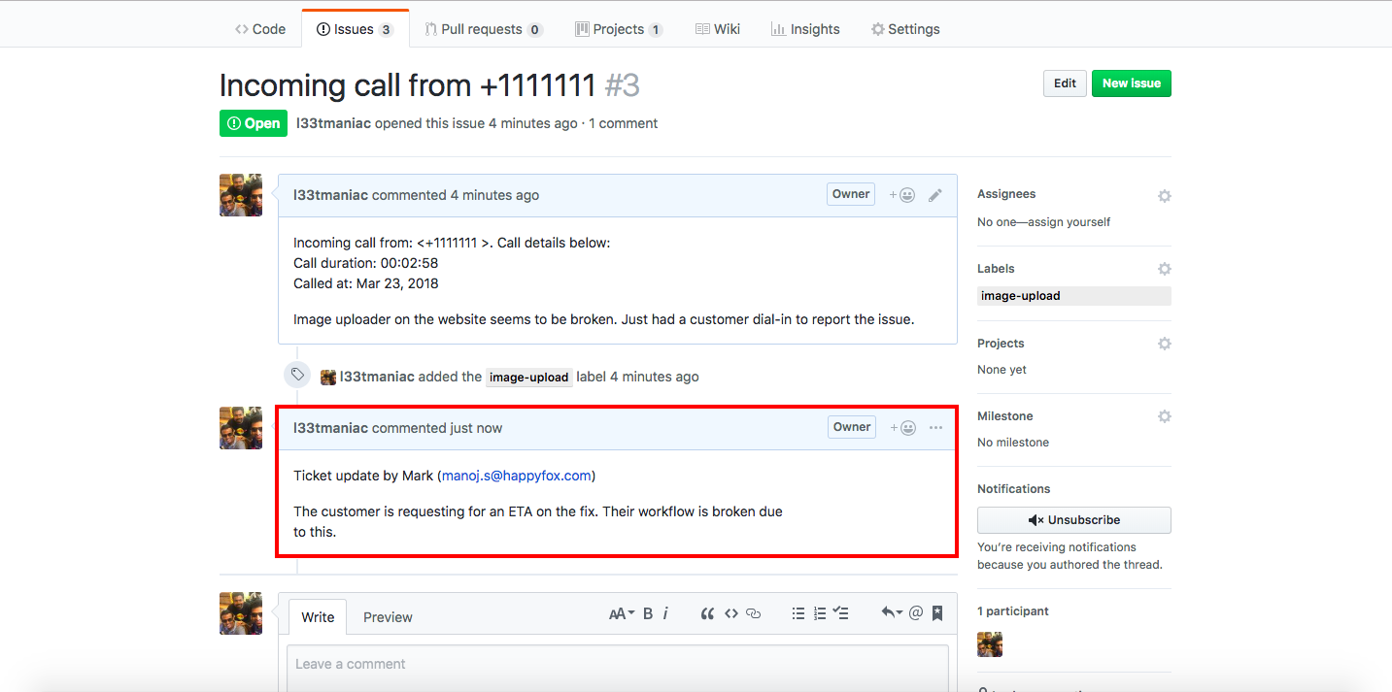Reference an issue with bookmark icon
This screenshot has height=692, width=1392.
point(937,613)
